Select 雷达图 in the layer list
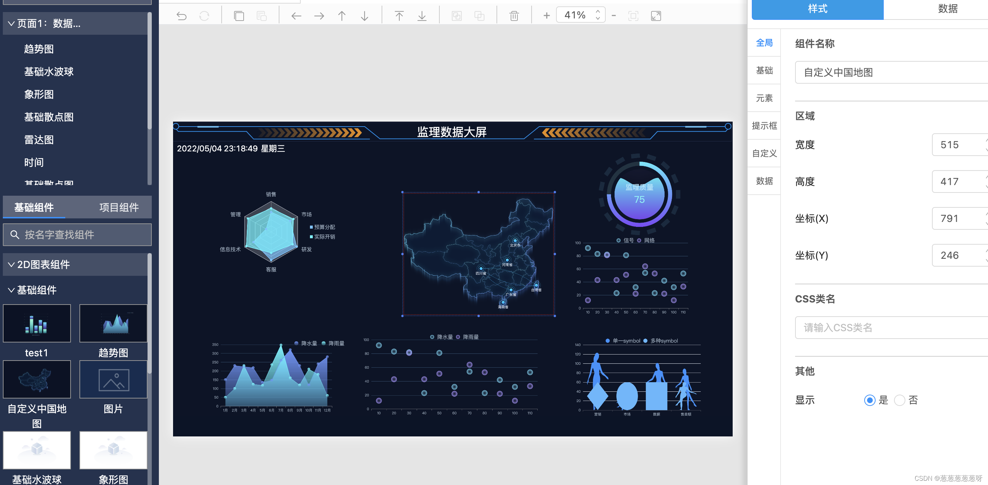The width and height of the screenshot is (988, 485). pos(39,140)
